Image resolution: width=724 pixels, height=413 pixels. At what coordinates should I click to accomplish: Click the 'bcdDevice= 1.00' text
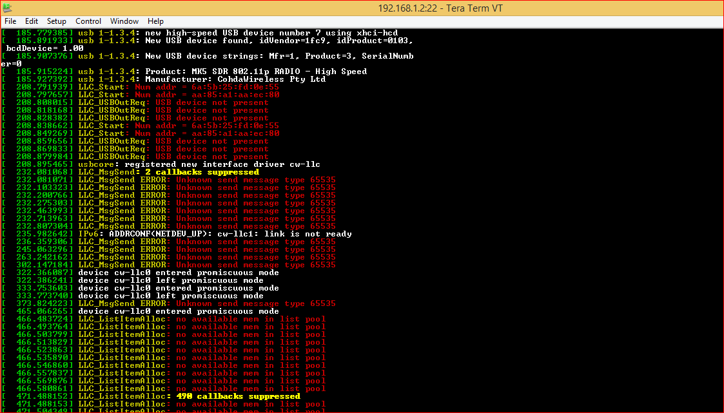(44, 48)
